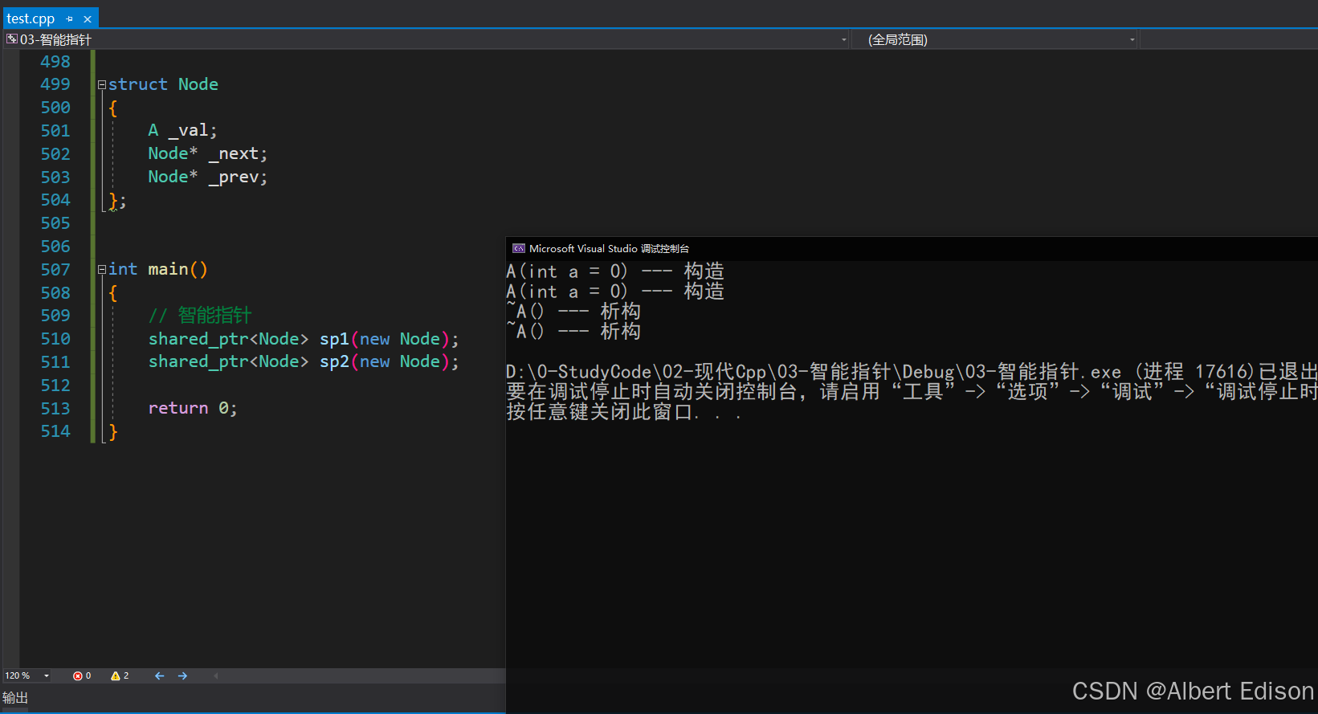Click the line 'A _val;'
Viewport: 1318px width, 714px height.
[x=182, y=130]
